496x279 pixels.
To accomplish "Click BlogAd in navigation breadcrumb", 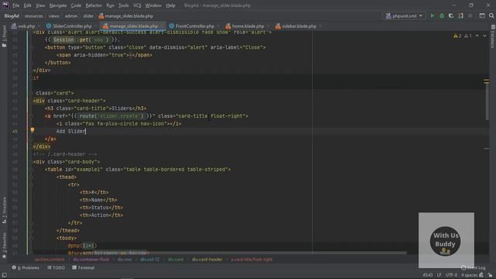I will pyautogui.click(x=12, y=15).
